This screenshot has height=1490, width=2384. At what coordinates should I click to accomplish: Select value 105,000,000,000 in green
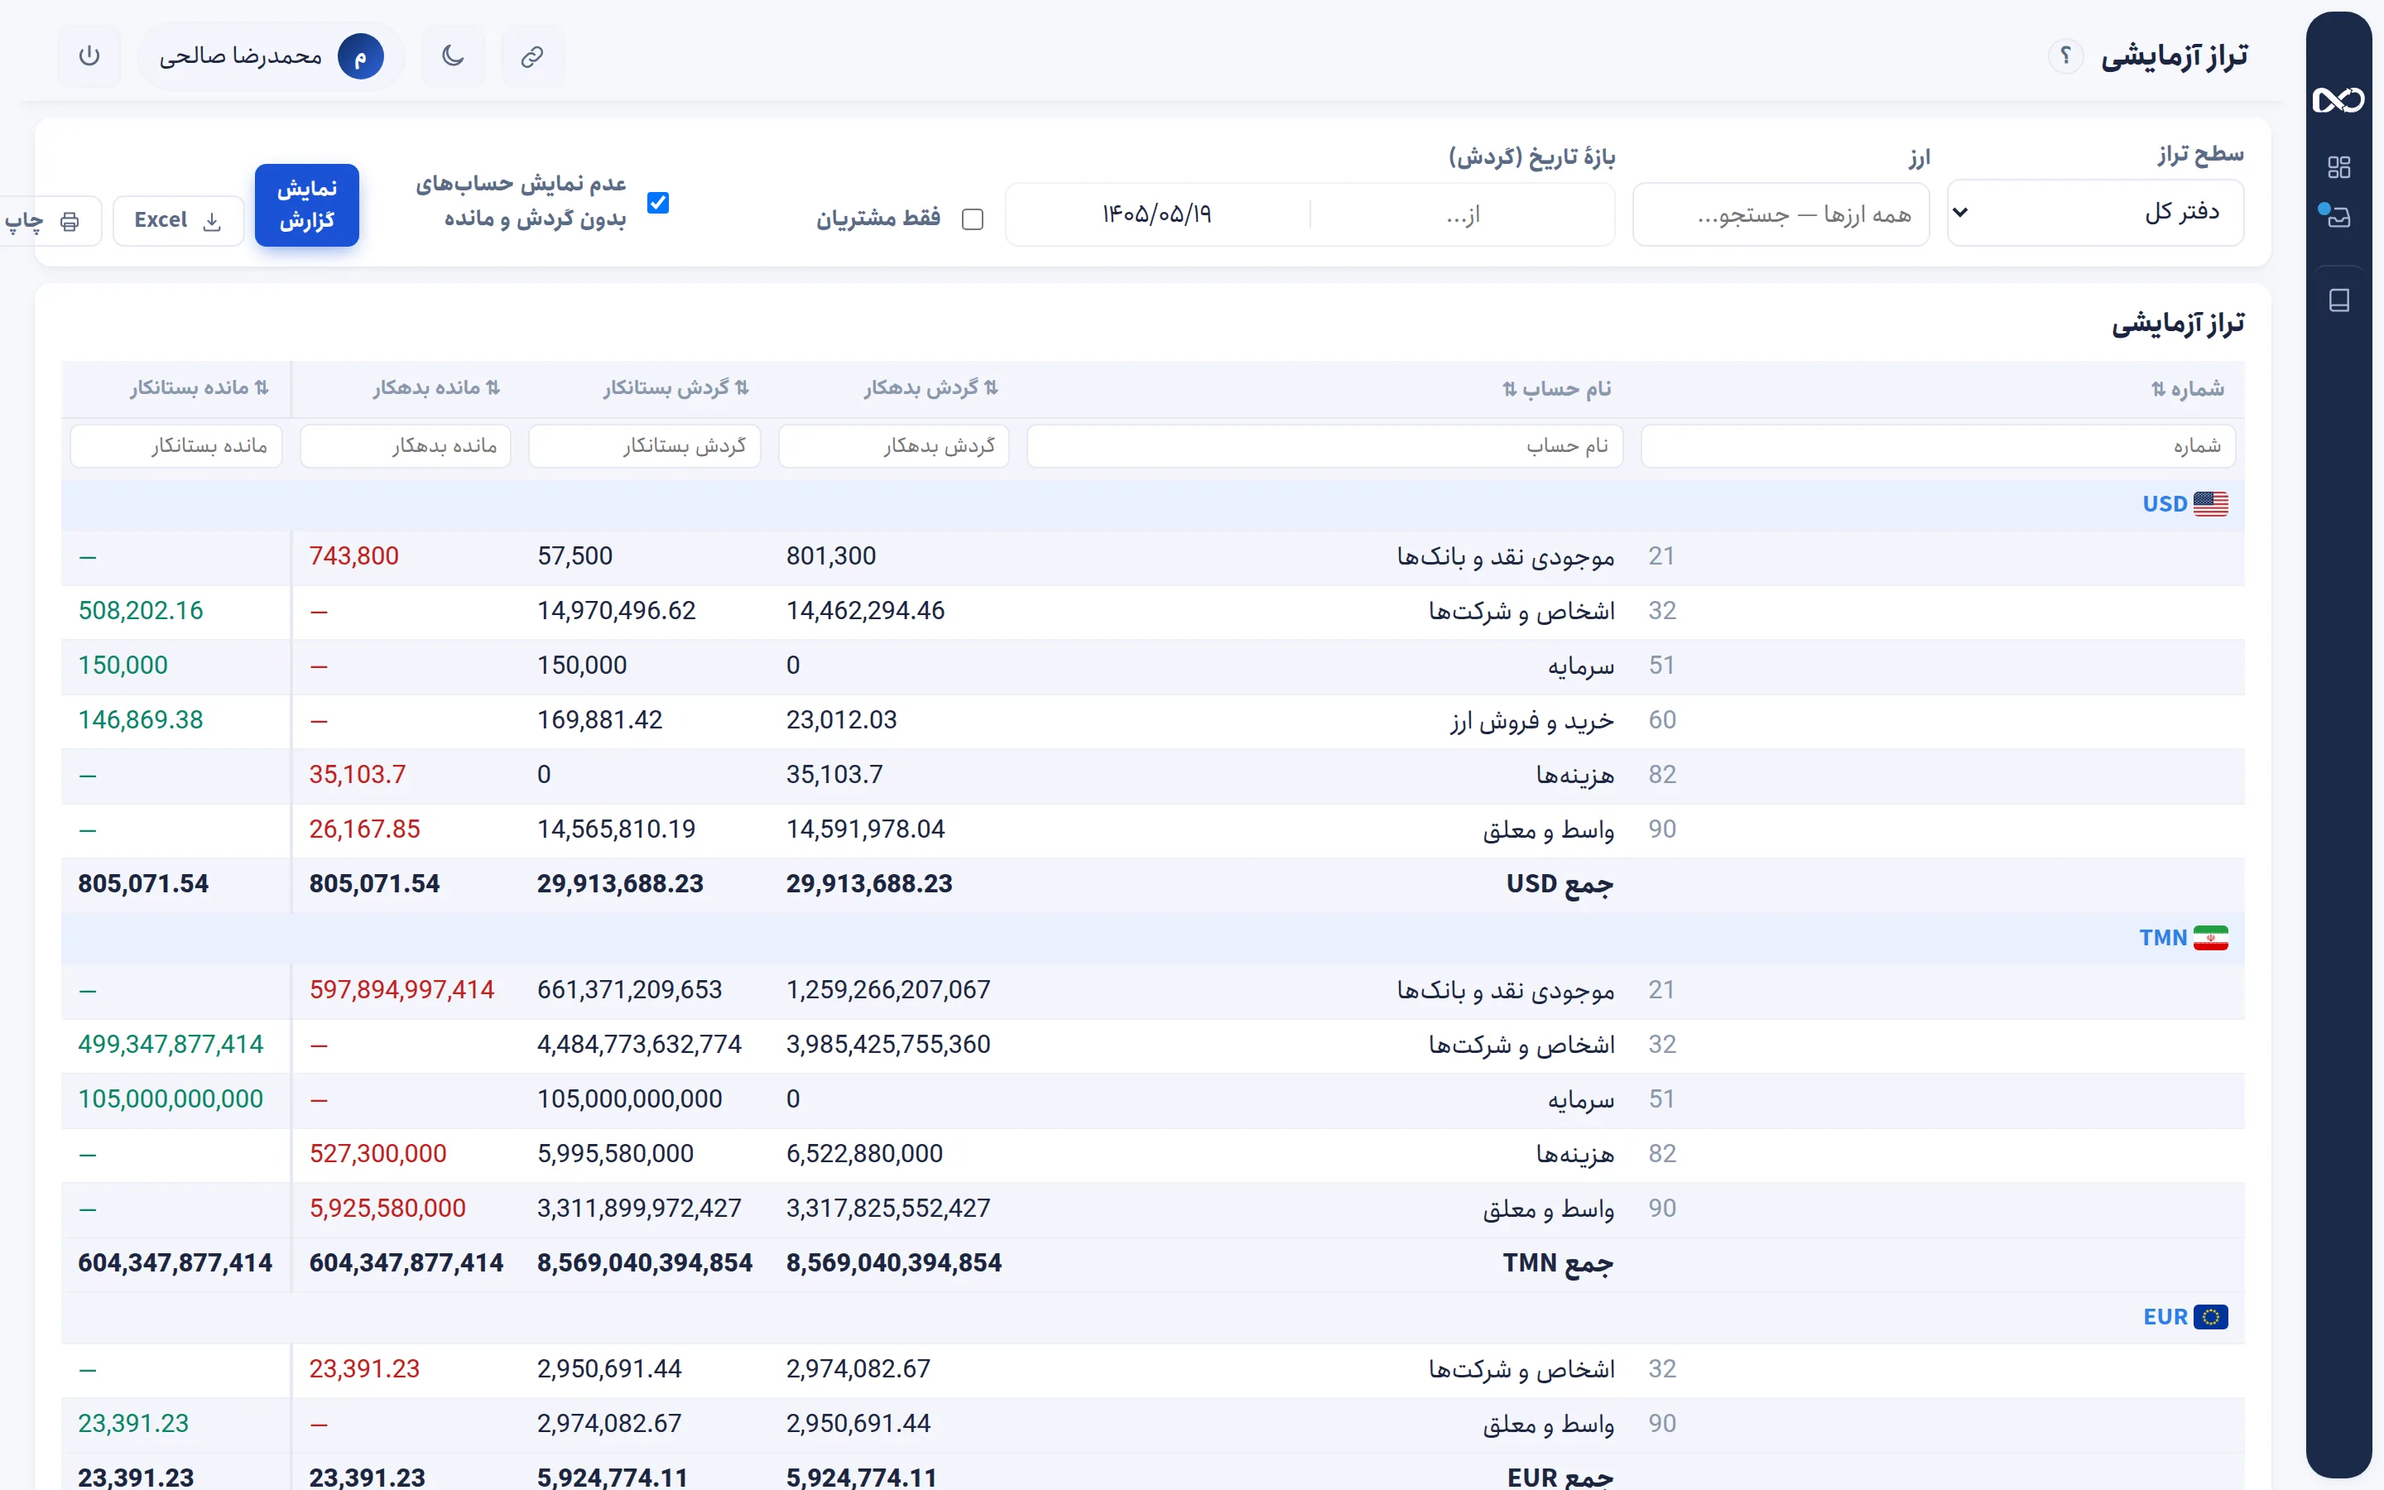point(171,1098)
